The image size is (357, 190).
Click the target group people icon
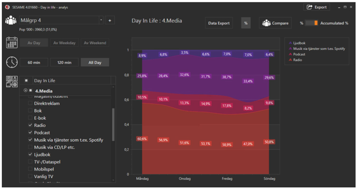tap(10, 21)
